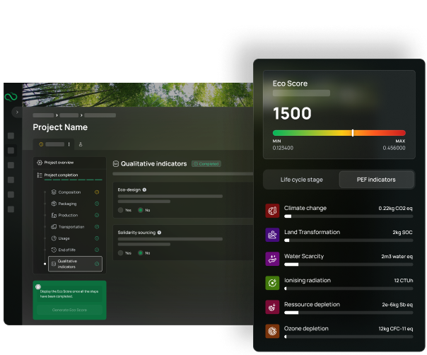This screenshot has height=355, width=427.
Task: Select Yes for Solidarity sourcing
Action: pos(121,252)
